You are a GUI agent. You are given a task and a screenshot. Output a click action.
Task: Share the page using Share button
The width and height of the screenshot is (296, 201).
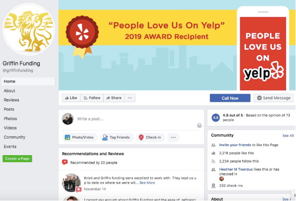114,98
